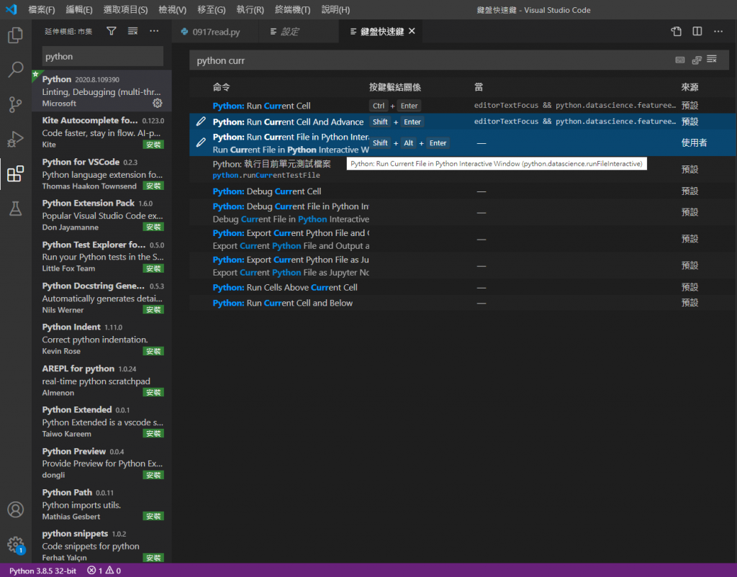Select Python Interpreter 3.8.5 32-bit in status bar

(x=42, y=571)
